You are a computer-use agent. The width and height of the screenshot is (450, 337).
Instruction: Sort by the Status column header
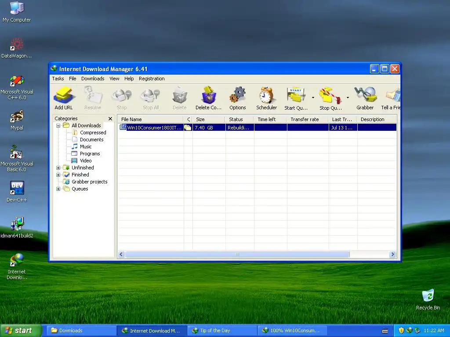tap(240, 119)
